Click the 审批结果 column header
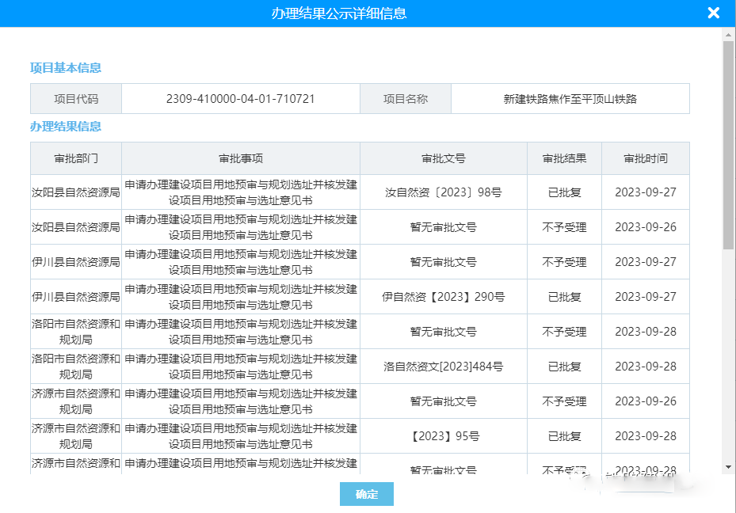The image size is (736, 513). pyautogui.click(x=564, y=158)
